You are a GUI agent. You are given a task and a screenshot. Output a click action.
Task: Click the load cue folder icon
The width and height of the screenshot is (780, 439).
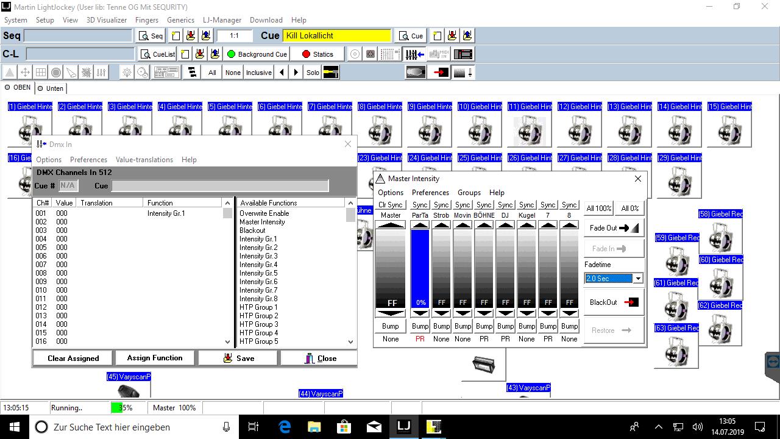click(467, 35)
